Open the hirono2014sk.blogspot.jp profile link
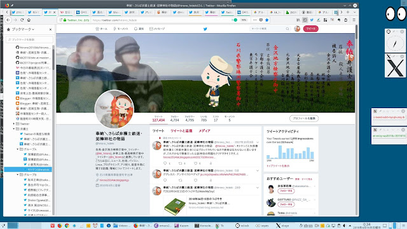The width and height of the screenshot is (407, 229). tap(114, 180)
